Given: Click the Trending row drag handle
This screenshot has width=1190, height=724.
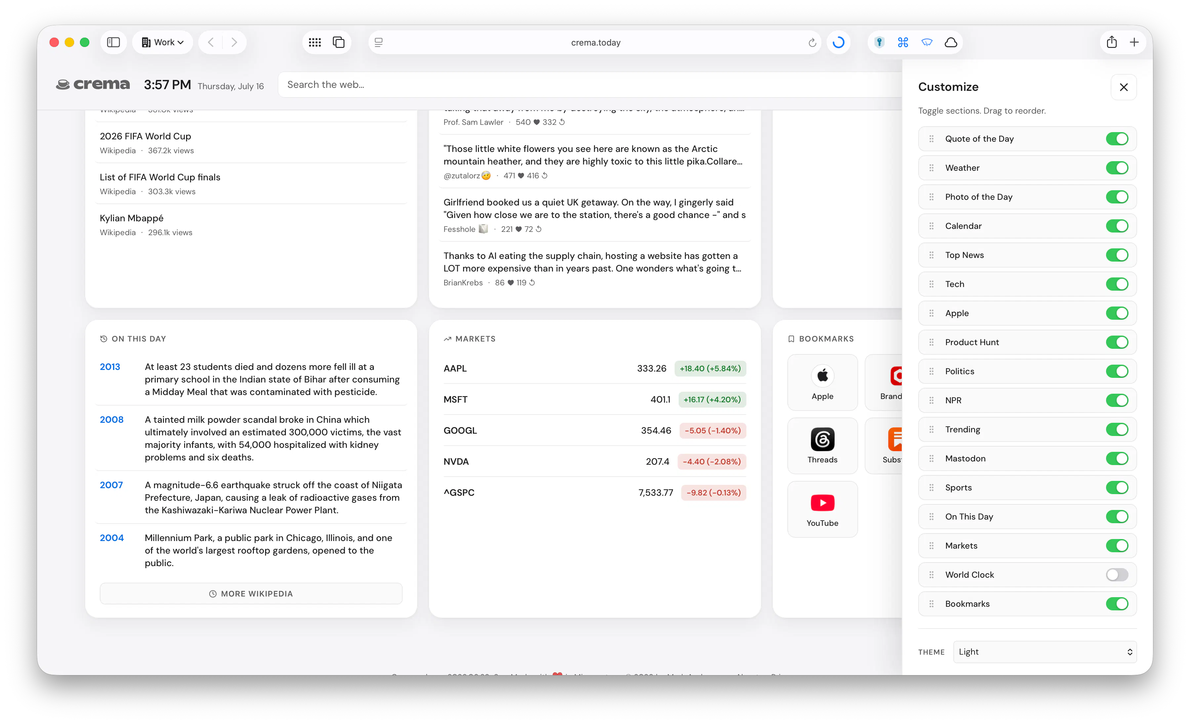Looking at the screenshot, I should point(931,430).
